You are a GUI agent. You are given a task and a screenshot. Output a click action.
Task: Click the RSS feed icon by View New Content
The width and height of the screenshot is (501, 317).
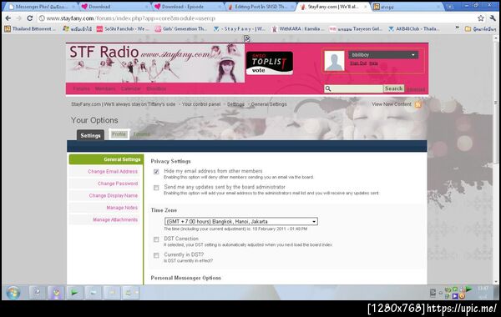(x=418, y=104)
